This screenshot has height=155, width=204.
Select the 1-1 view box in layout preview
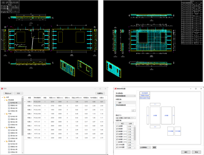pos(155,104)
